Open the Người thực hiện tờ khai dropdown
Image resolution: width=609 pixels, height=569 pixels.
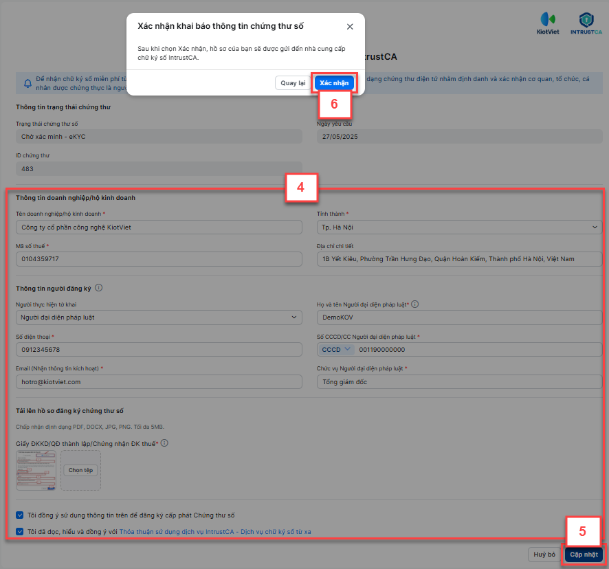tap(159, 317)
